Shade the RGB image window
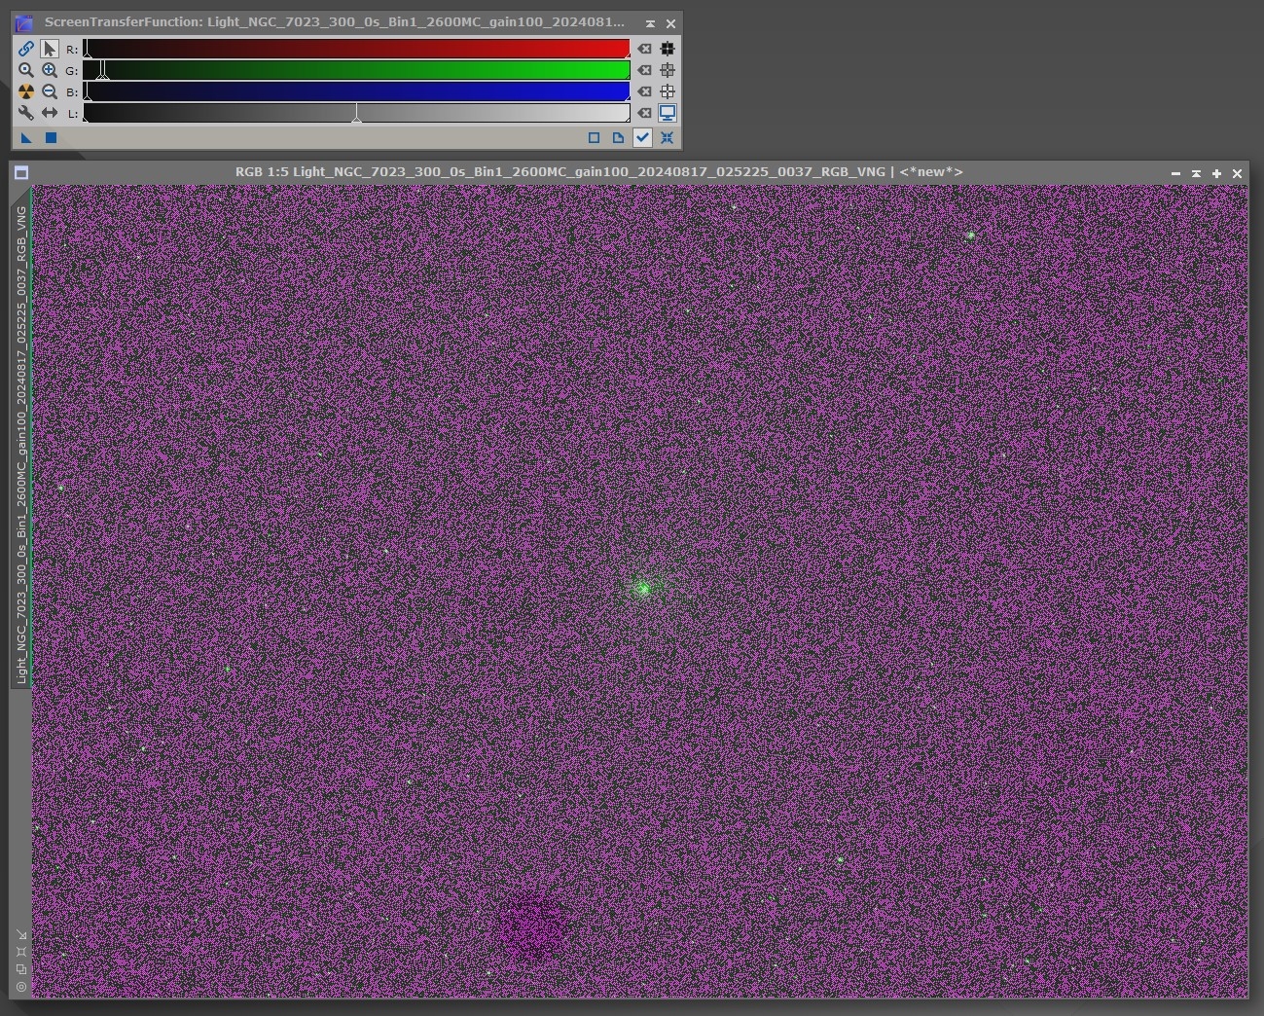Viewport: 1264px width, 1016px height. (x=1196, y=173)
